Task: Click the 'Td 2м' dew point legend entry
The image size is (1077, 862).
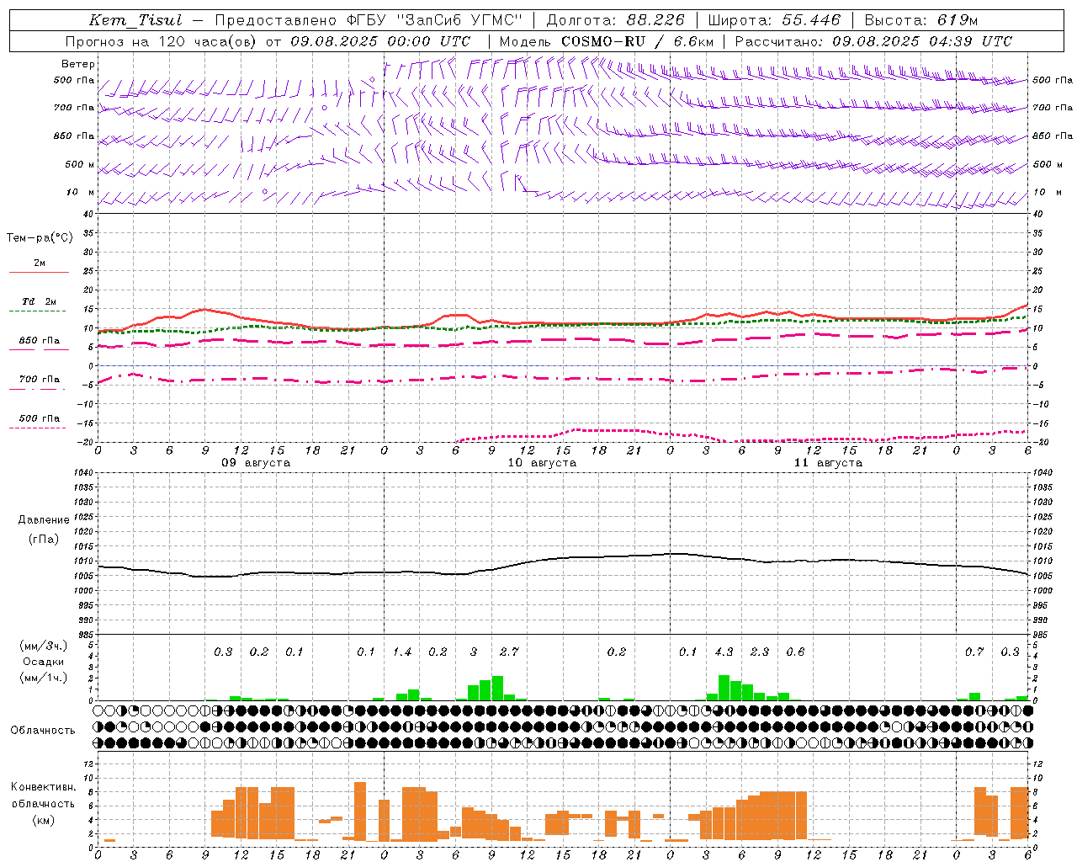Action: [40, 301]
